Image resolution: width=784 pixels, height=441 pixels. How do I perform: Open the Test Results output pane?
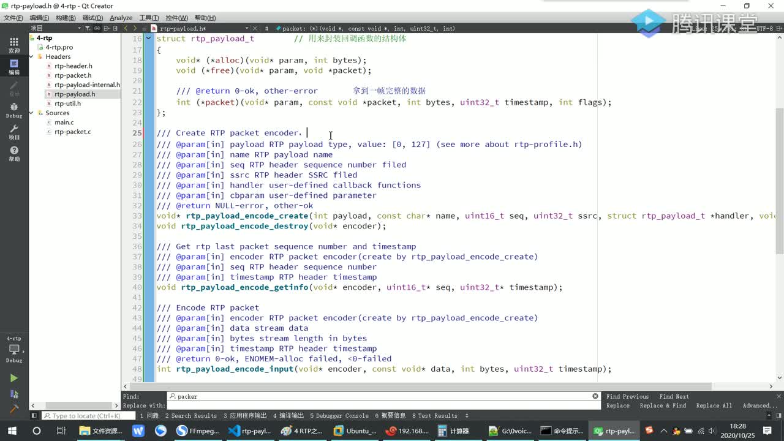(x=435, y=416)
